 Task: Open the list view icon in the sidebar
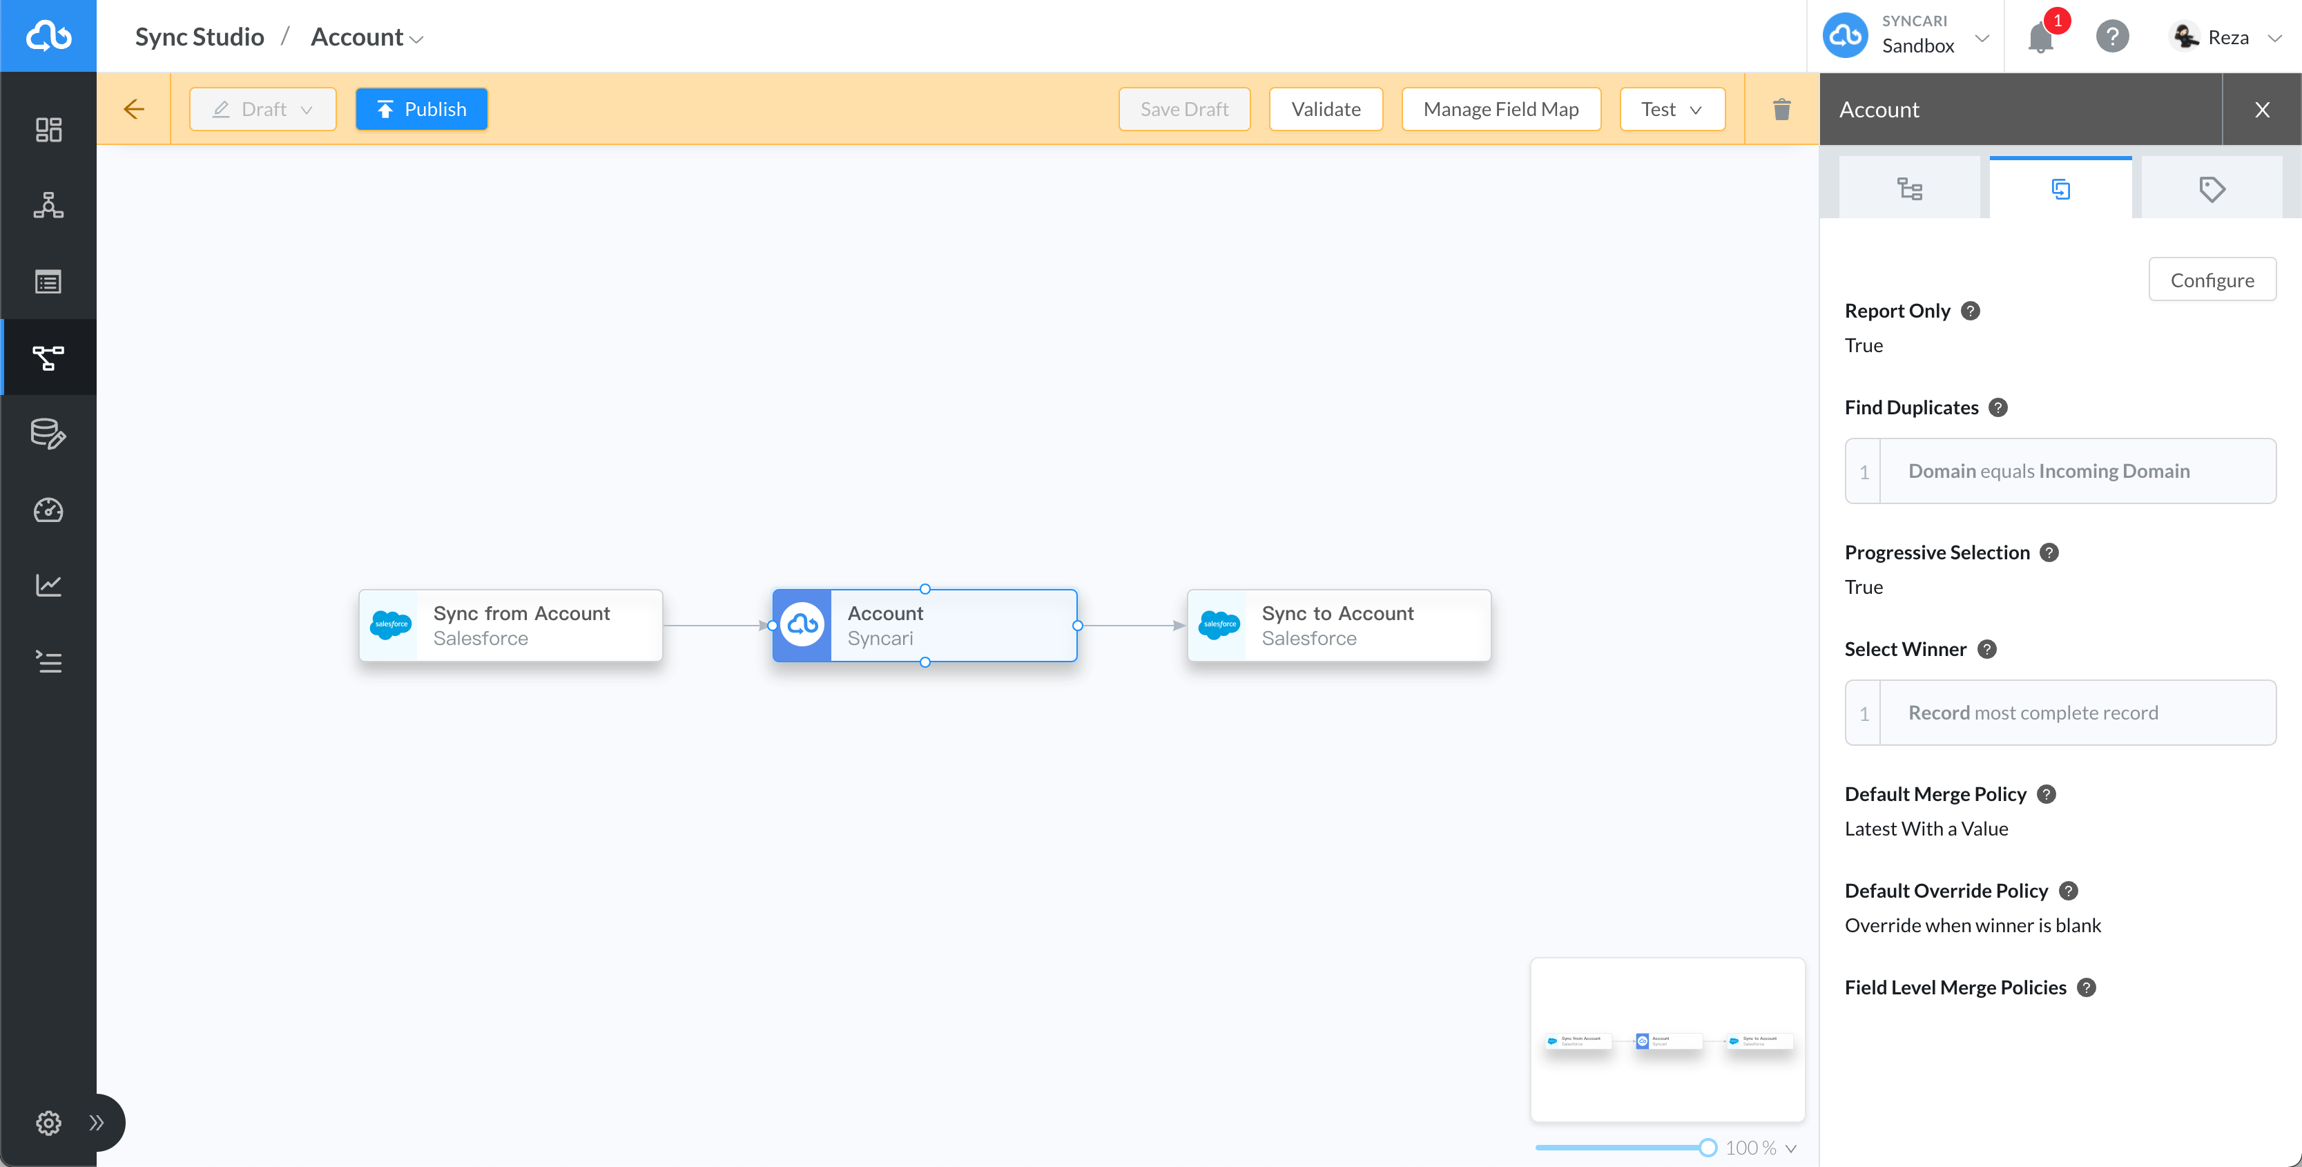click(x=48, y=282)
